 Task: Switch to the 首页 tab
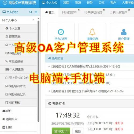tap(50, 12)
